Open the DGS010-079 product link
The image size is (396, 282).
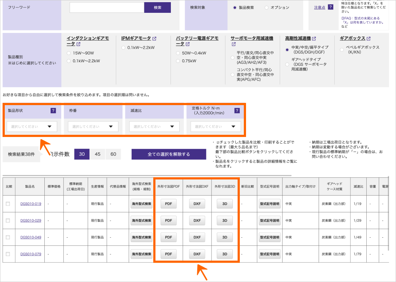pos(31,254)
